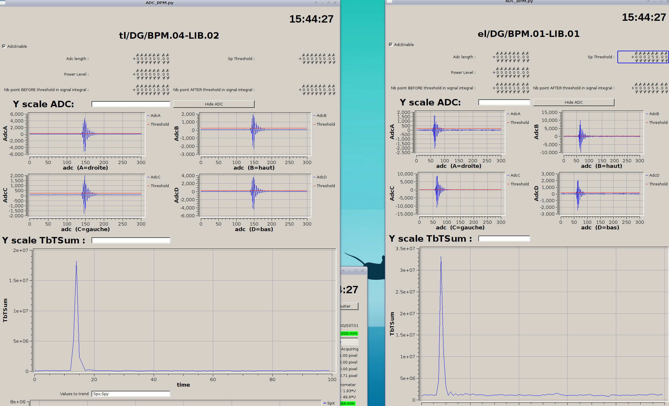Click the AdcA legend entry in BPM.04 plot
The width and height of the screenshot is (669, 406).
pos(155,115)
